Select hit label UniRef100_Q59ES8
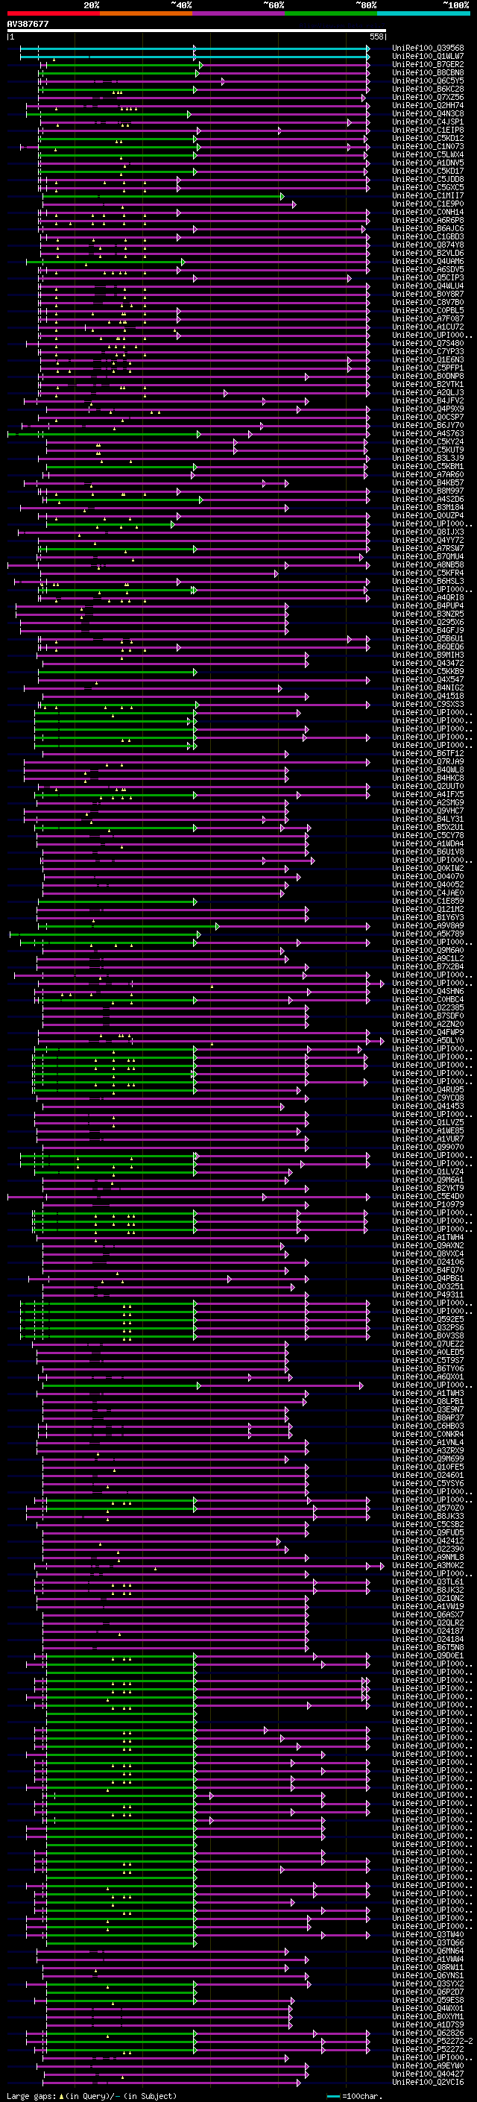This screenshot has width=477, height=2102. [x=427, y=2000]
